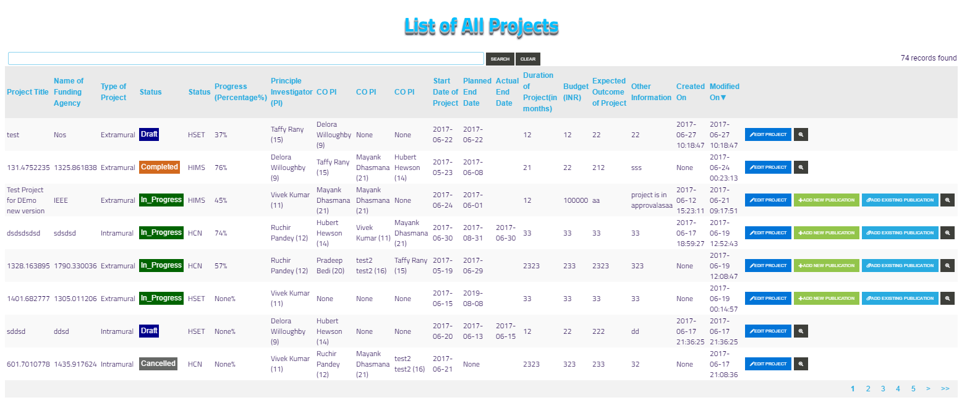This screenshot has width=967, height=400.
Task: Click magnifier icon in dsdsdsdsd row
Action: [947, 232]
